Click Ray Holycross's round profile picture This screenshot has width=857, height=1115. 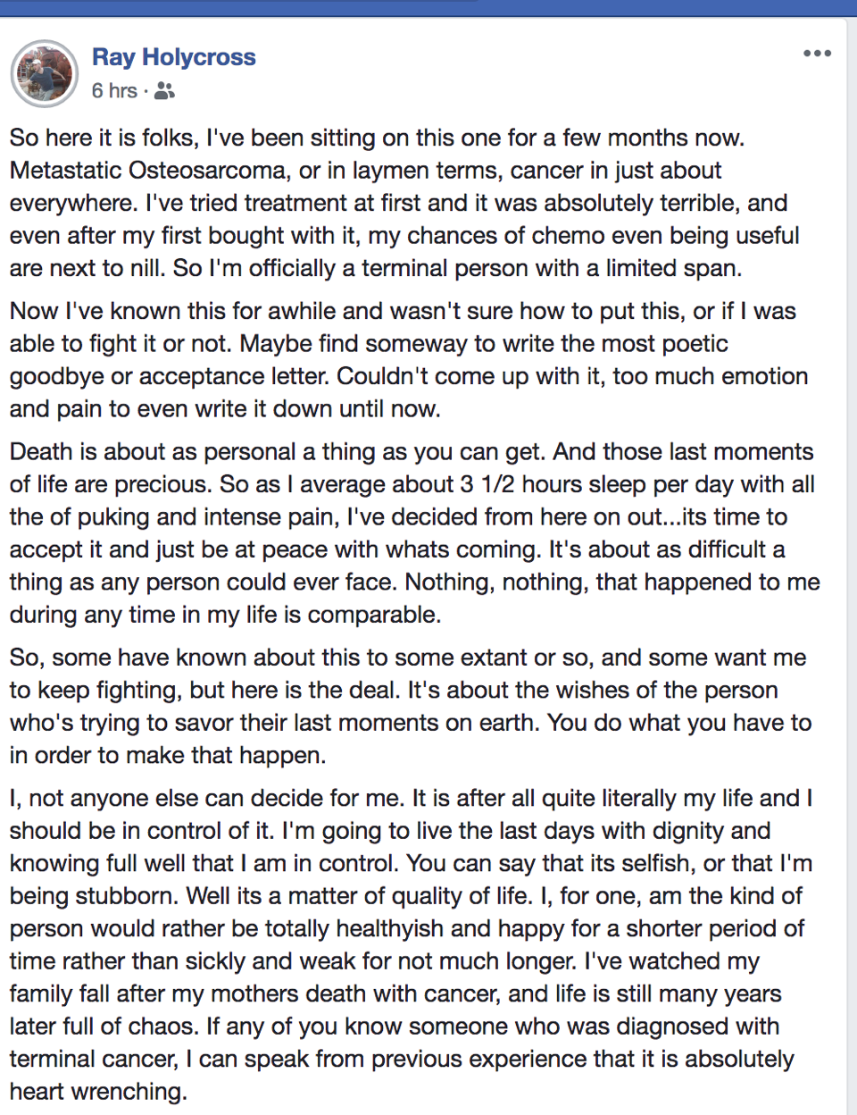pos(44,73)
